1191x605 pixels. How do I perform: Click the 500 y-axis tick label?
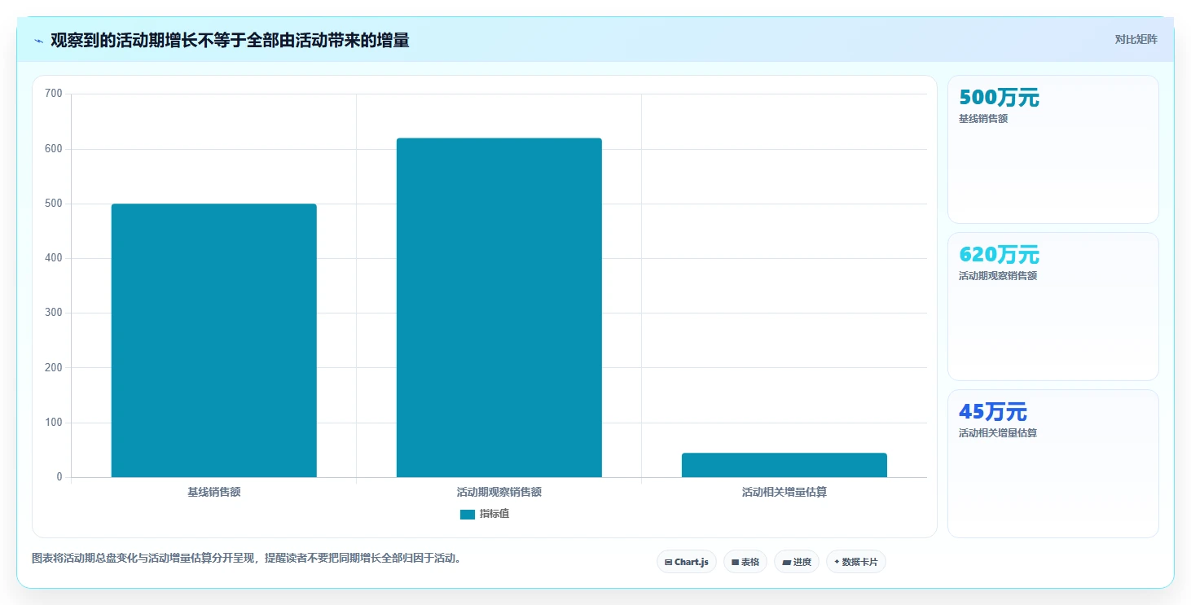pyautogui.click(x=54, y=204)
